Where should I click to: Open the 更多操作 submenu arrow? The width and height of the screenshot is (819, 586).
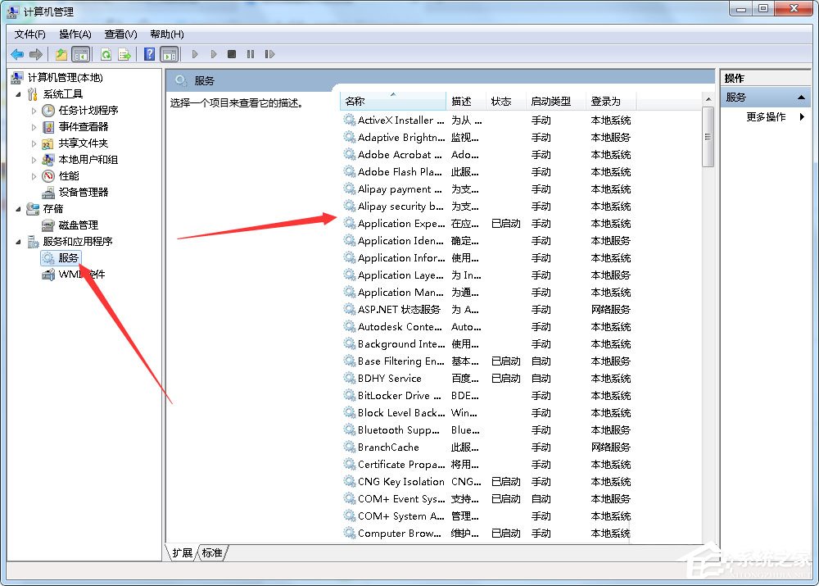tap(803, 116)
